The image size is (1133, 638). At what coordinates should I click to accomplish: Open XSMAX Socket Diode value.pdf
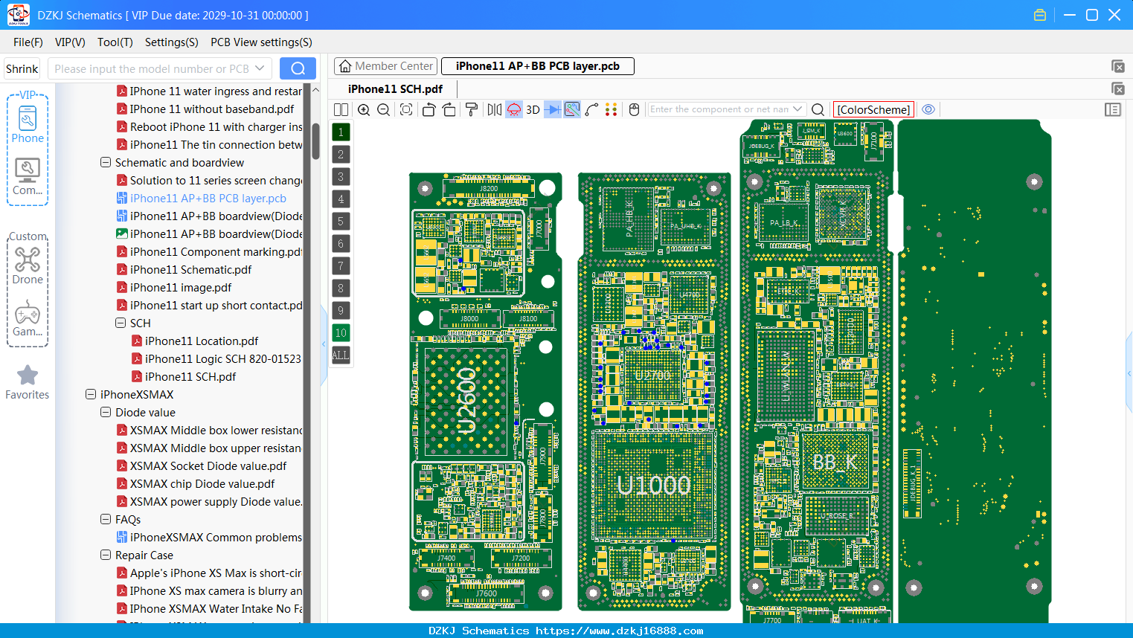click(208, 465)
